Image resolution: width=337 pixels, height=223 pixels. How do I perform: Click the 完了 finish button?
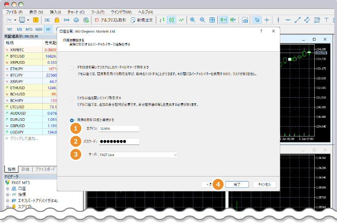[x=237, y=184]
